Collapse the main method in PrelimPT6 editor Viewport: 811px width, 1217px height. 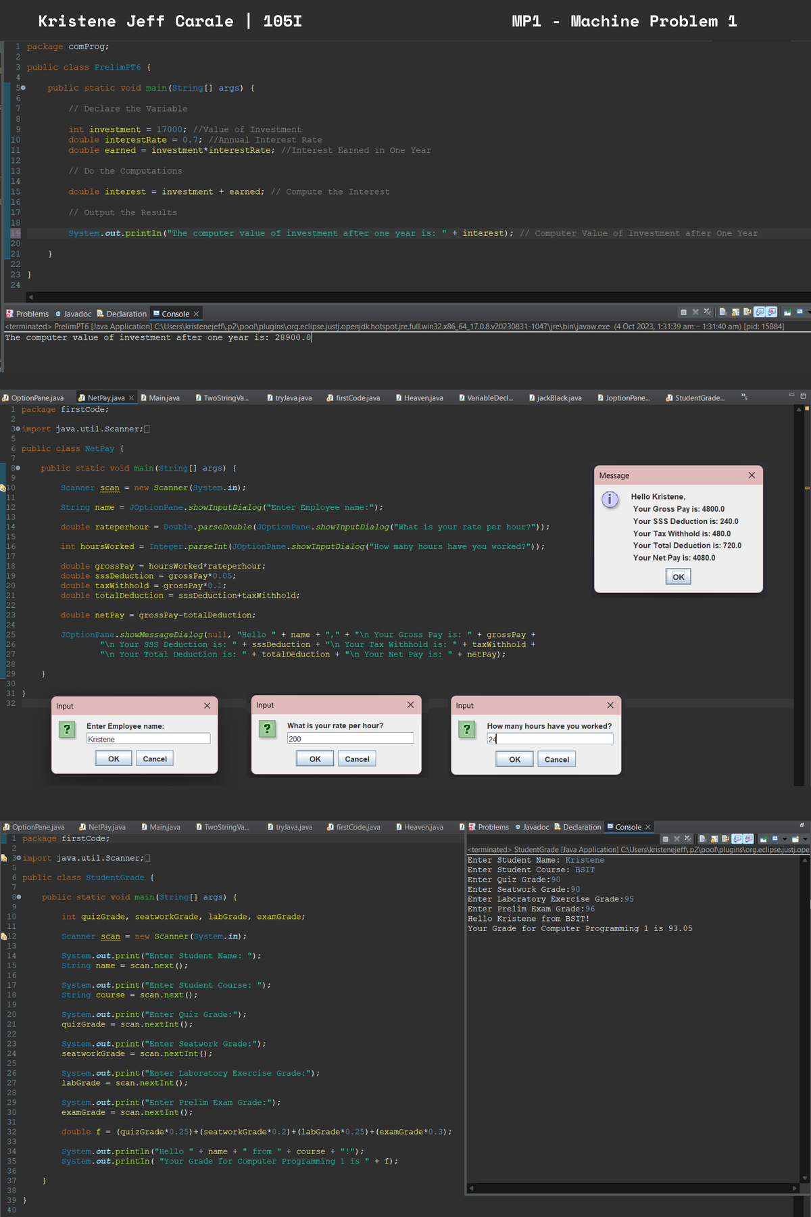pos(23,88)
